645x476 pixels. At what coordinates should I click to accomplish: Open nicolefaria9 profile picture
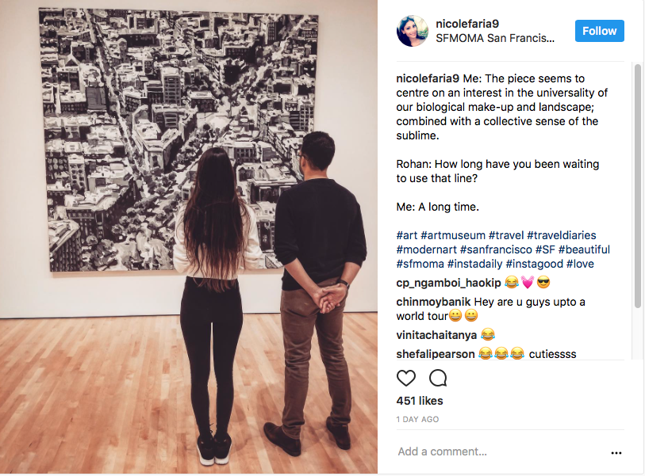click(413, 31)
